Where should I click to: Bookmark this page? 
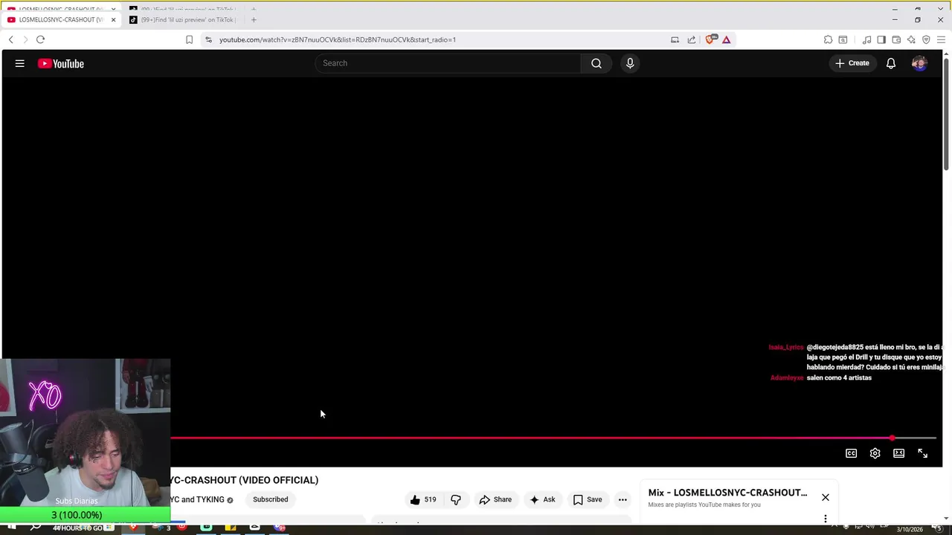[189, 39]
